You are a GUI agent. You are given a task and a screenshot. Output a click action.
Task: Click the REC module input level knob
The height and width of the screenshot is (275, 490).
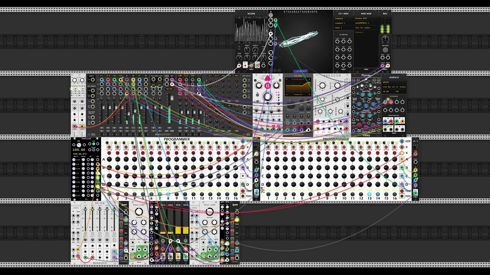385,39
